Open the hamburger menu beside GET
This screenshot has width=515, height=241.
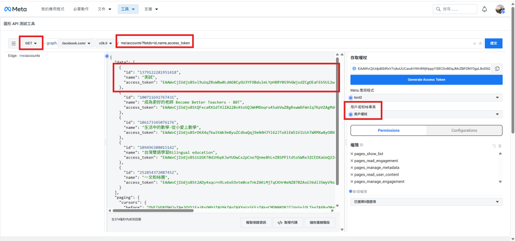click(14, 43)
